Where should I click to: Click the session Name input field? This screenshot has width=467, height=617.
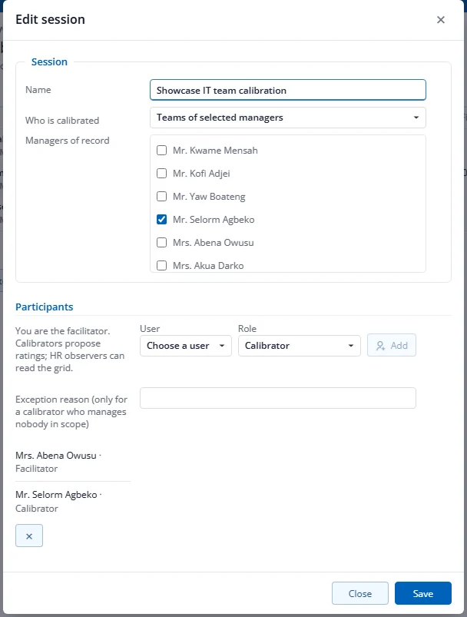[287, 90]
